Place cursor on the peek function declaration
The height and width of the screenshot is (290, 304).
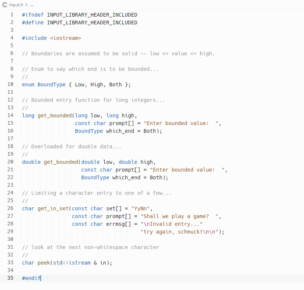click(43, 262)
